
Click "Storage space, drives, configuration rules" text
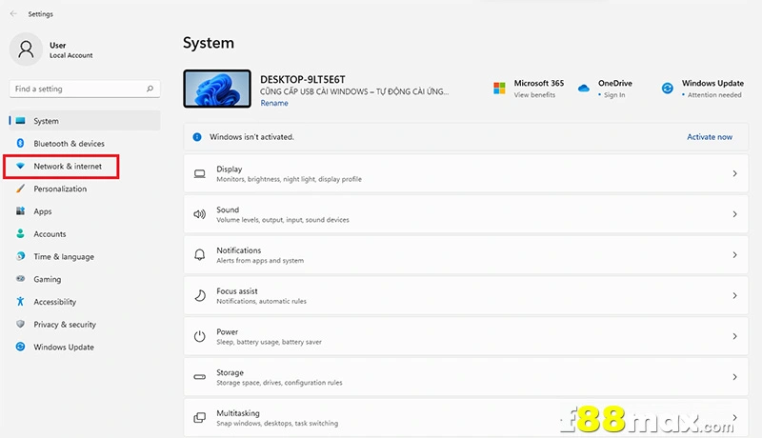pos(279,383)
